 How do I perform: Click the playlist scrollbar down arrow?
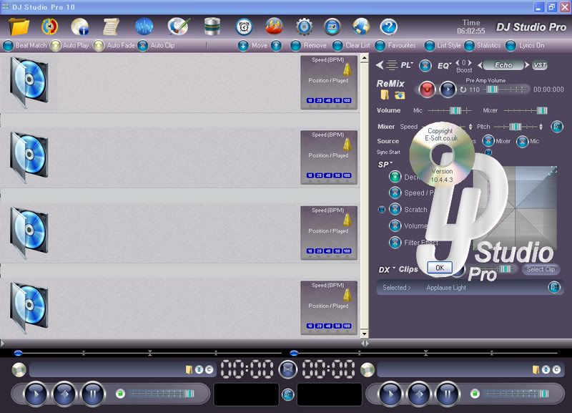(x=365, y=334)
